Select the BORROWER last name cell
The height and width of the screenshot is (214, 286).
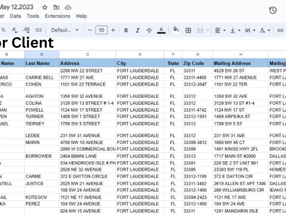click(41, 156)
